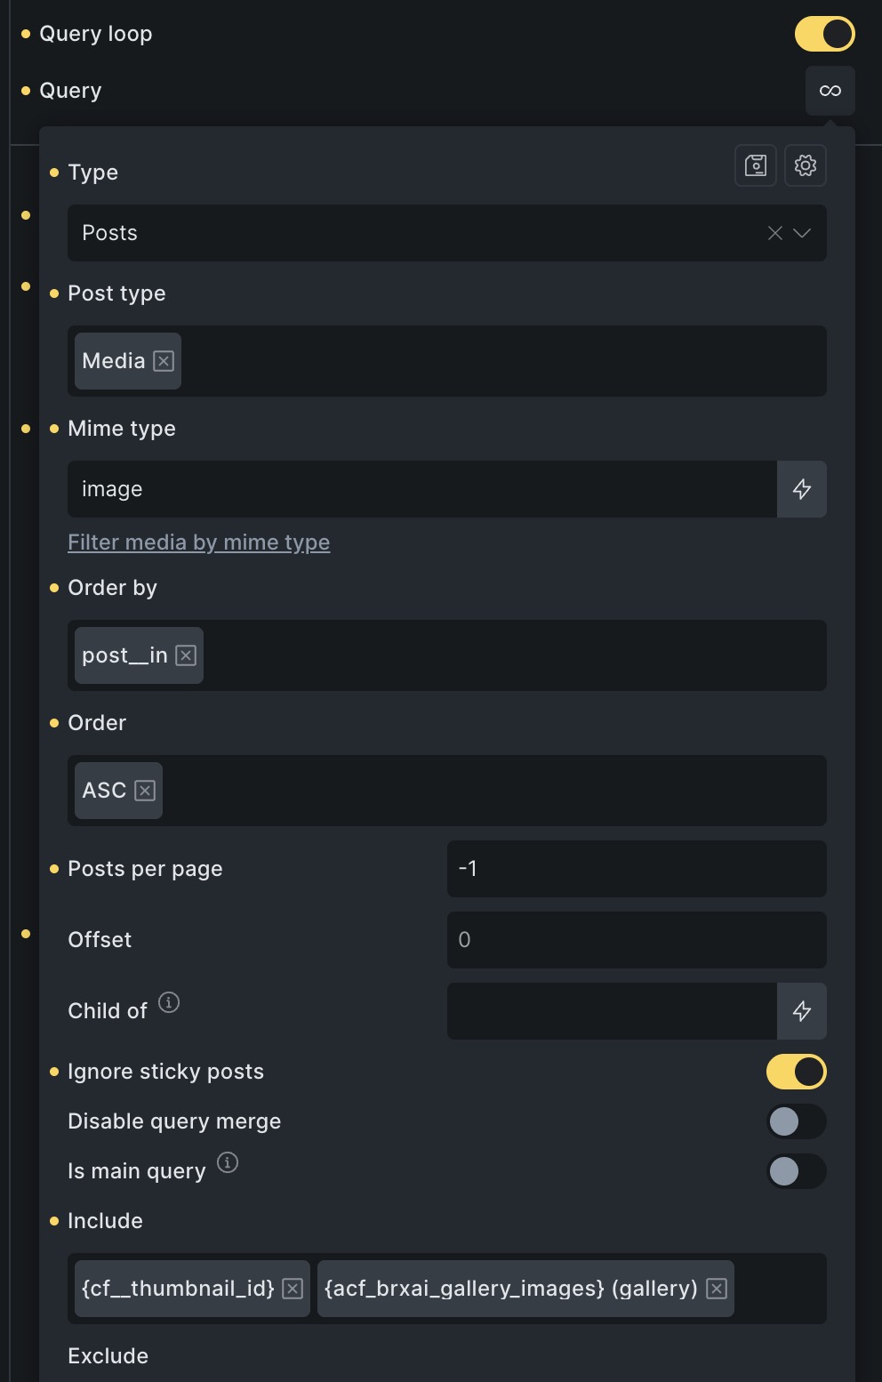Image resolution: width=882 pixels, height=1382 pixels.
Task: Remove the ASC order tag
Action: coord(145,791)
